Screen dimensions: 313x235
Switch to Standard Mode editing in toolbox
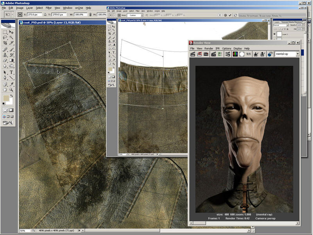[5, 110]
